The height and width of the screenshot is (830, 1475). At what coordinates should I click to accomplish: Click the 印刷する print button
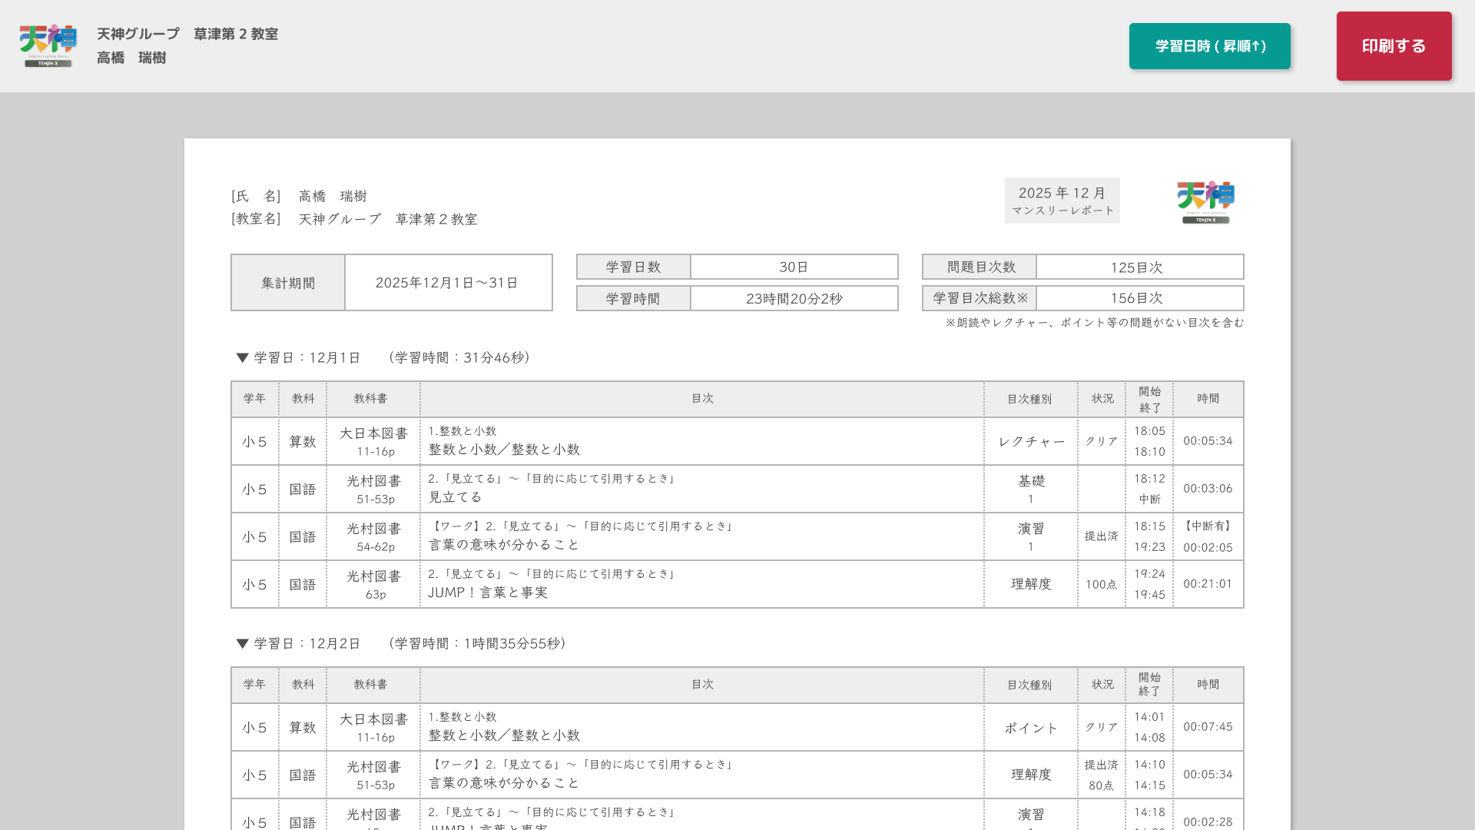1394,46
